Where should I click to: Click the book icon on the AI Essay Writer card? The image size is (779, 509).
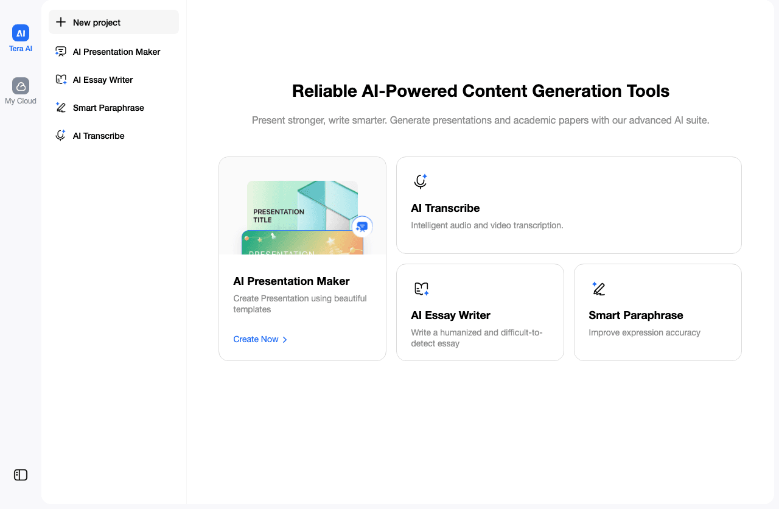[x=420, y=288]
